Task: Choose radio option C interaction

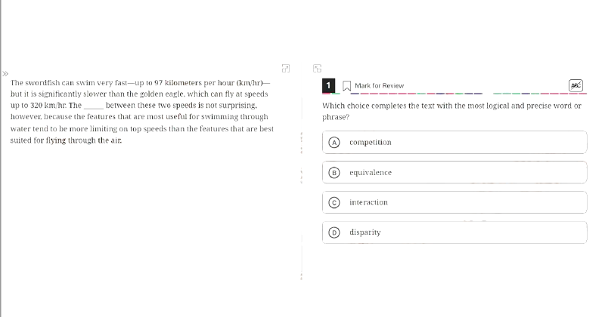Action: click(x=455, y=202)
